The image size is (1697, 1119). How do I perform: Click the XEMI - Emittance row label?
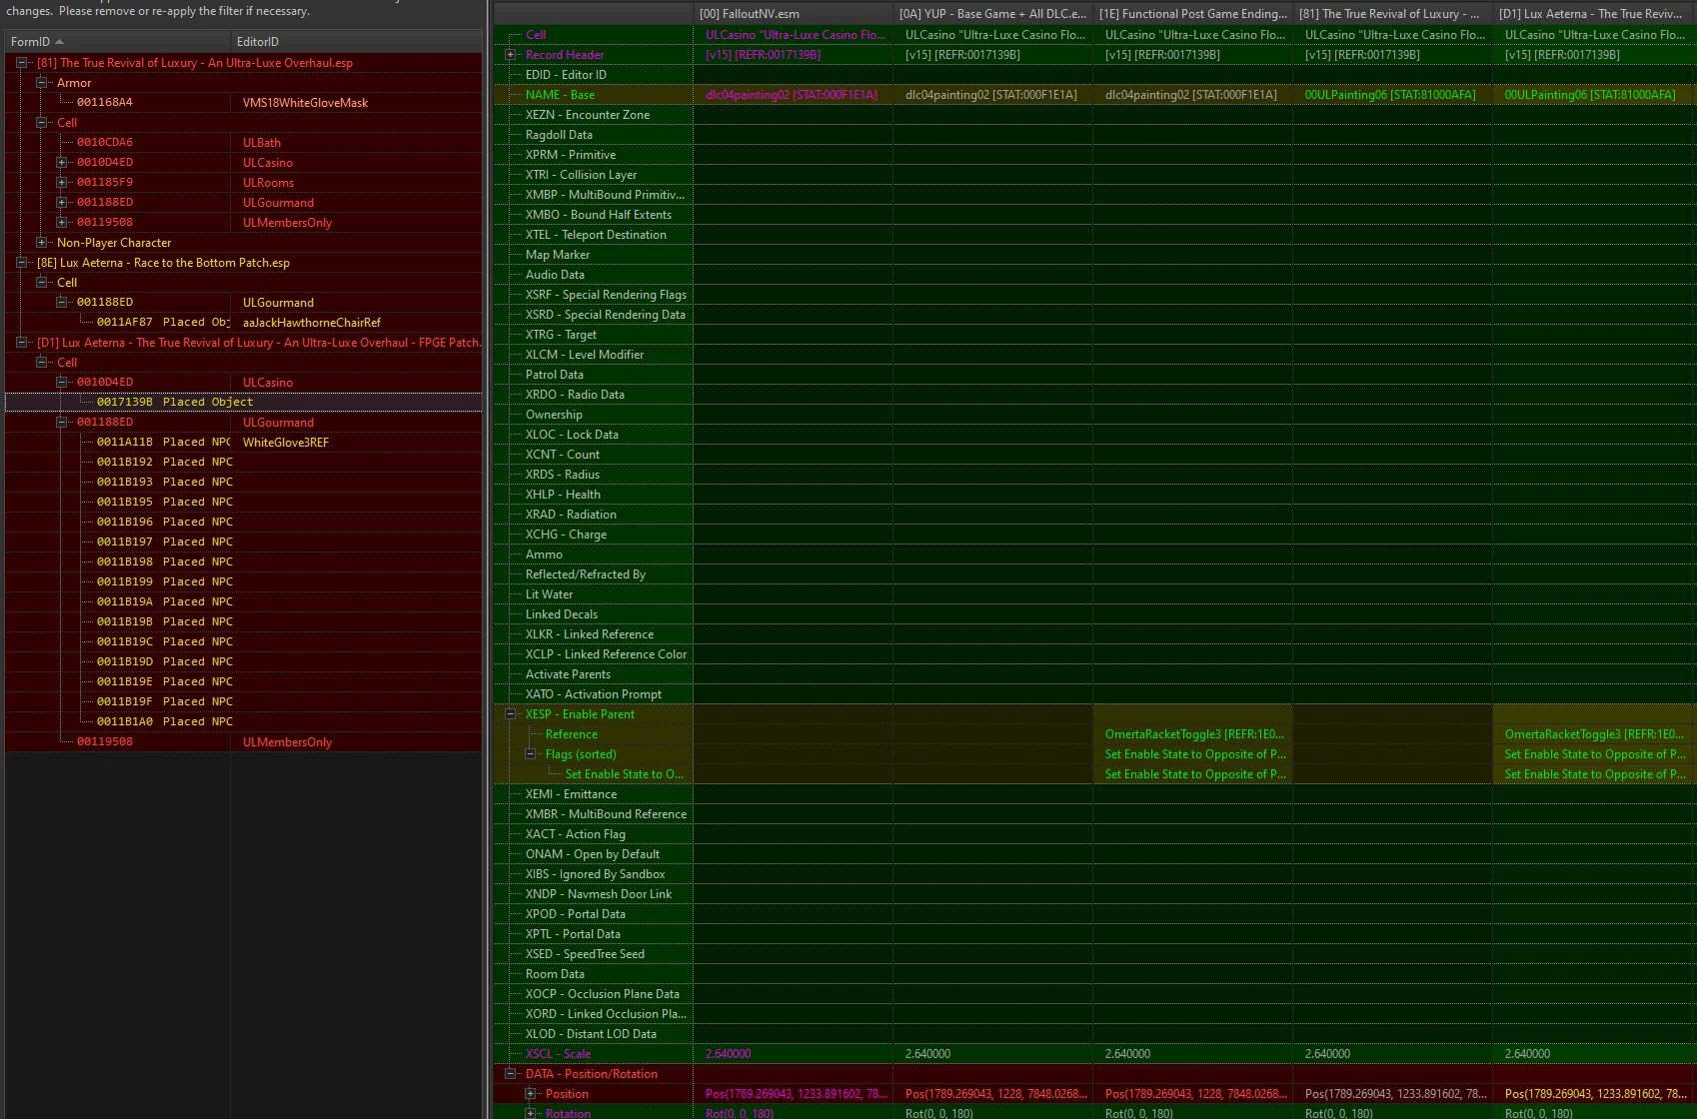coord(571,794)
